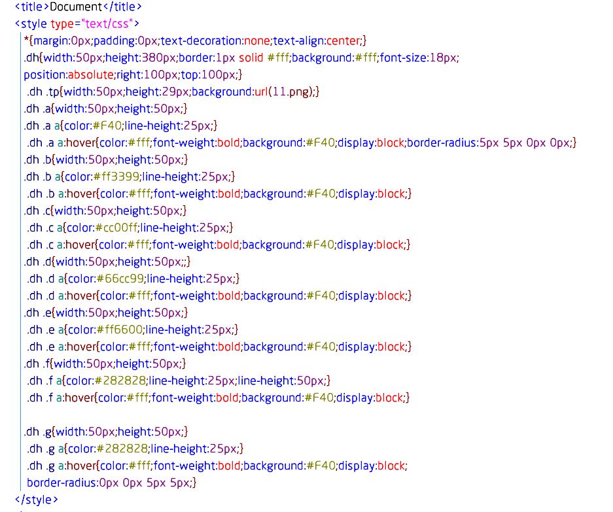Click the word Document in the title
This screenshot has width=613, height=512.
coord(75,7)
